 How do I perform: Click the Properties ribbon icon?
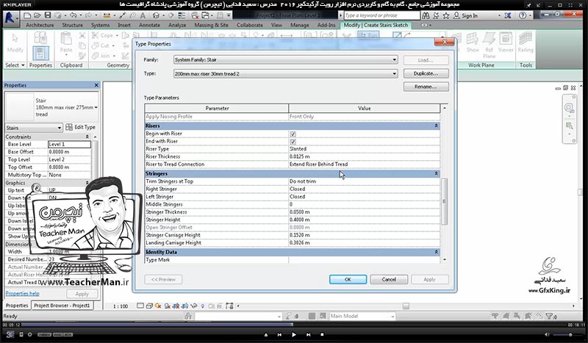point(40,53)
